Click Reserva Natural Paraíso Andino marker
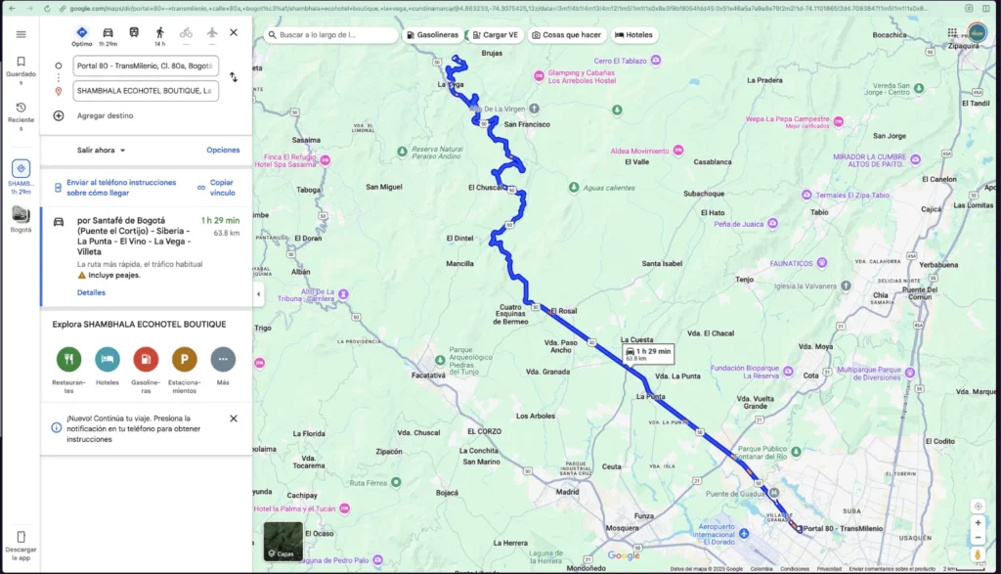The image size is (1001, 574). pos(402,152)
